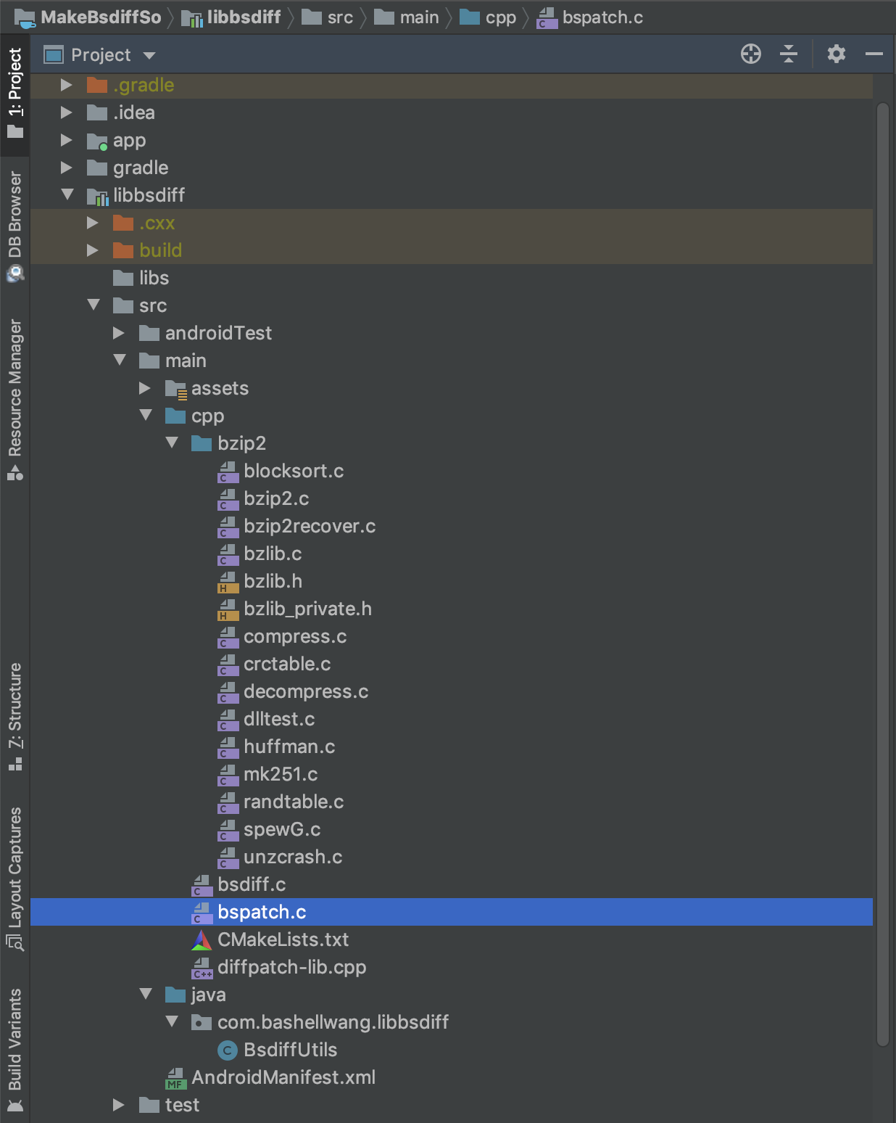Open the Project view switcher dropdown
Image resolution: width=896 pixels, height=1123 pixels.
tap(149, 54)
